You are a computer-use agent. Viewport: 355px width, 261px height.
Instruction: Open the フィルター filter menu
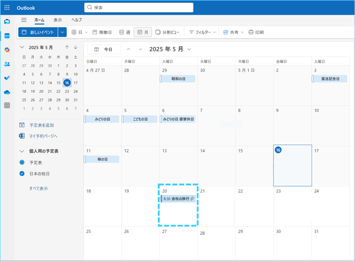pyautogui.click(x=202, y=32)
